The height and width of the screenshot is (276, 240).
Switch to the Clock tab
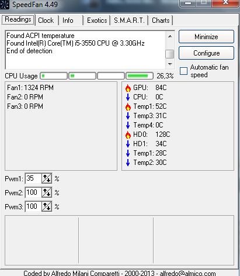point(46,20)
